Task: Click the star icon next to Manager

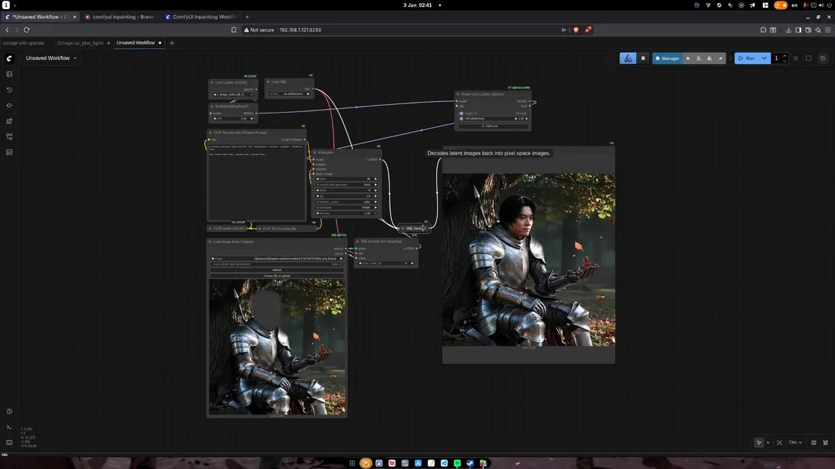Action: click(x=688, y=59)
